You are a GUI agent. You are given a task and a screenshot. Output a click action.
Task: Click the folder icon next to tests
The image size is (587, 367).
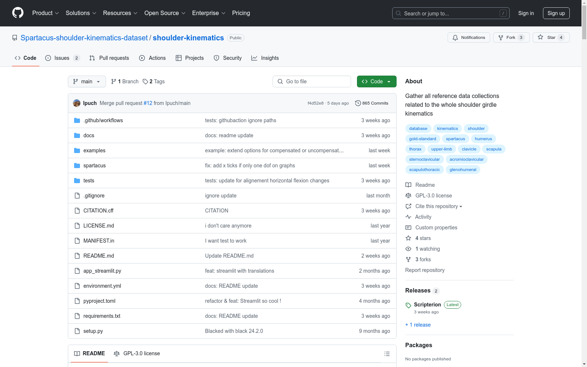tap(77, 181)
